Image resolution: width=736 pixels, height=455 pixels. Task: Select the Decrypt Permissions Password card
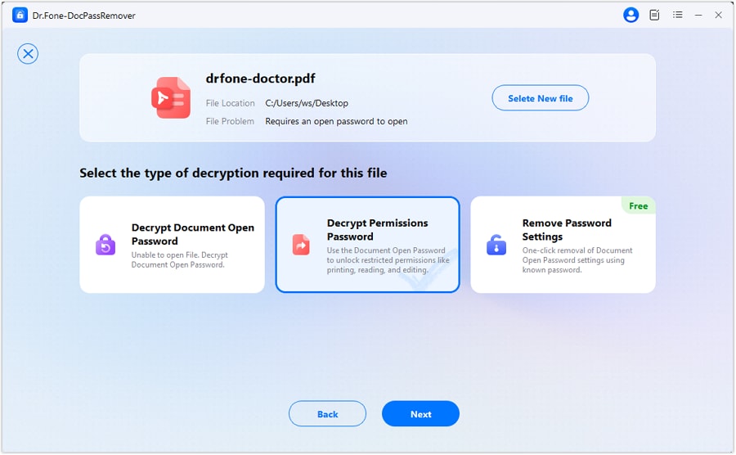pyautogui.click(x=367, y=245)
